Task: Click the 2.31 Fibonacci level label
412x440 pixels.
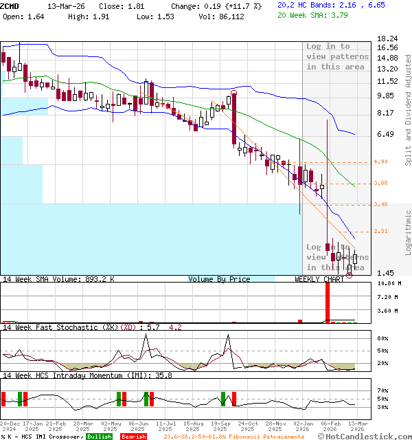Action: pos(381,231)
